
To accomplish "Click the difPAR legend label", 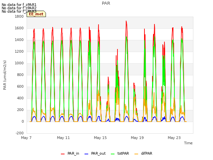I will 146,153.
